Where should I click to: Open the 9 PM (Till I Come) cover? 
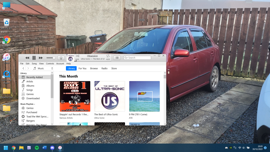(144, 96)
